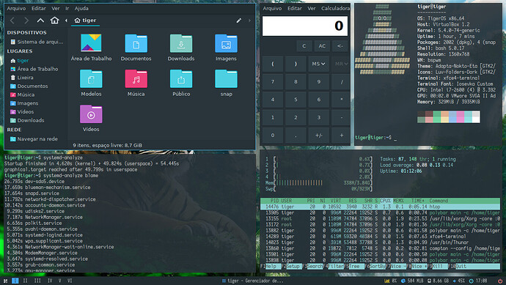Go forward in Thunar file manager
Viewport: 506px width, 285px height.
coord(26,21)
